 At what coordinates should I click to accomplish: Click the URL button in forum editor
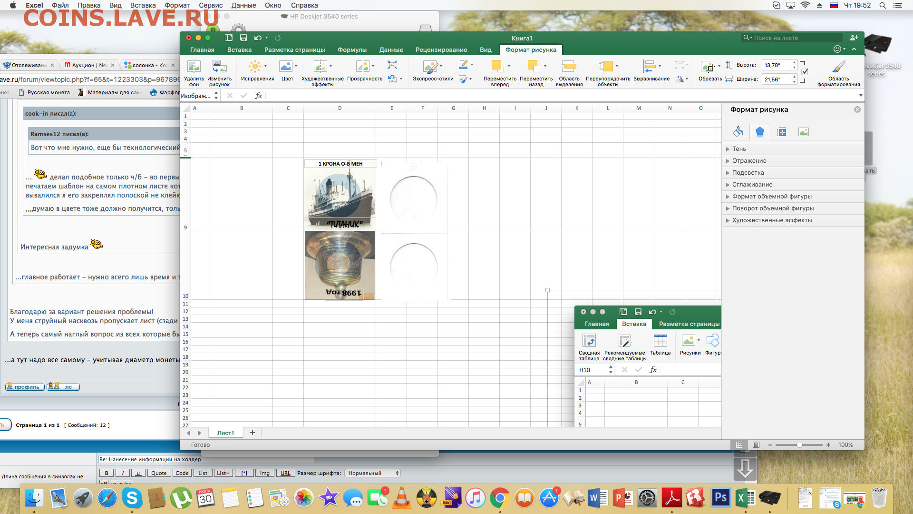coord(285,473)
